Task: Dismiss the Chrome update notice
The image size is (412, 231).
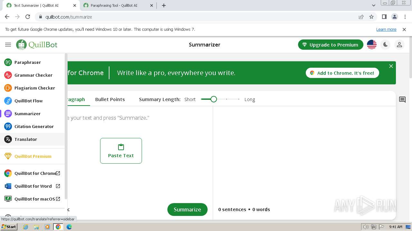Action: [x=404, y=29]
